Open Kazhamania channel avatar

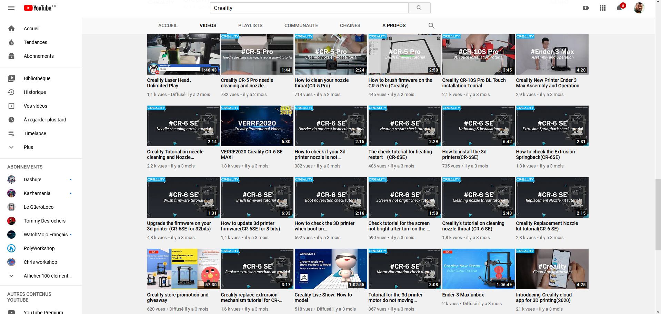coord(11,193)
